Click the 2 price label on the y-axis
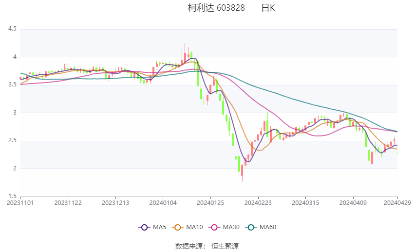Viewport: 414px width, 251px height. (15, 168)
